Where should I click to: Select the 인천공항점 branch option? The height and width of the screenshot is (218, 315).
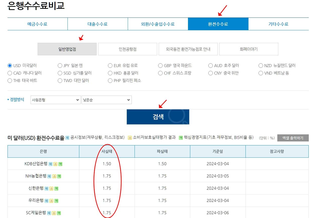pyautogui.click(x=127, y=49)
